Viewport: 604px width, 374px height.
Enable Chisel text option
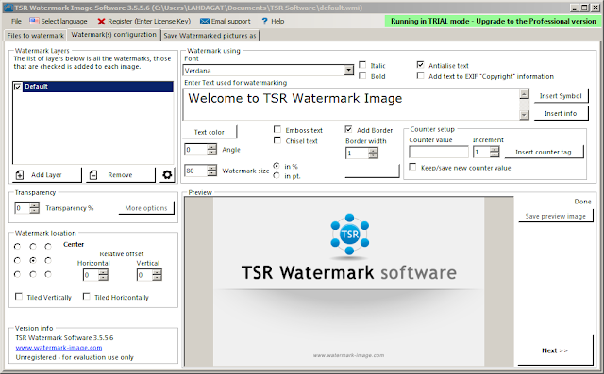pos(277,140)
